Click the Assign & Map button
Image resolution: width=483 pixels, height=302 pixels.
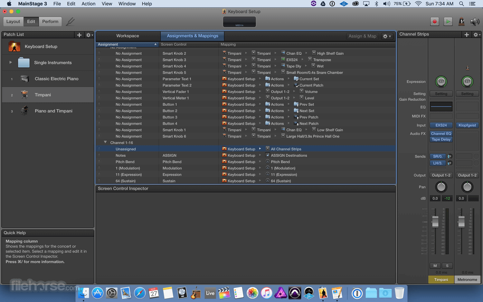point(362,36)
